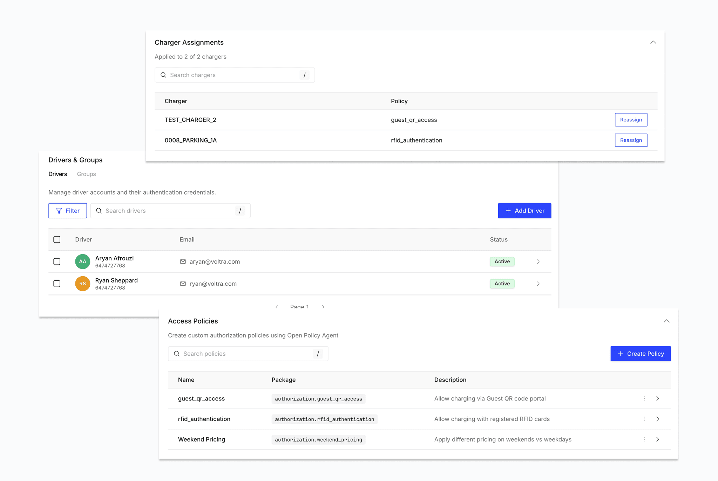Viewport: 718px width, 481px height.
Task: Click the rfid_authentication policy in Charger Assignments
Action: (x=416, y=140)
